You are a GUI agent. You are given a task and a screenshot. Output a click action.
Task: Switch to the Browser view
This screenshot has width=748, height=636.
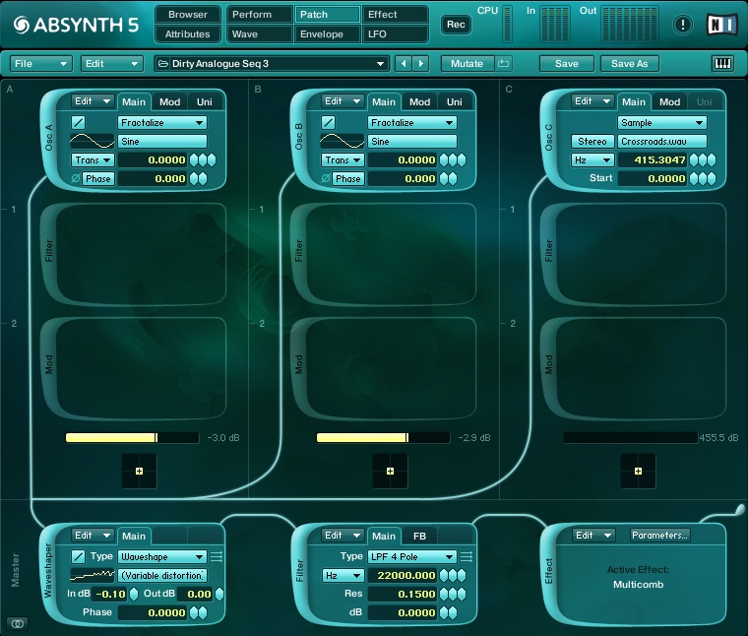coord(188,15)
